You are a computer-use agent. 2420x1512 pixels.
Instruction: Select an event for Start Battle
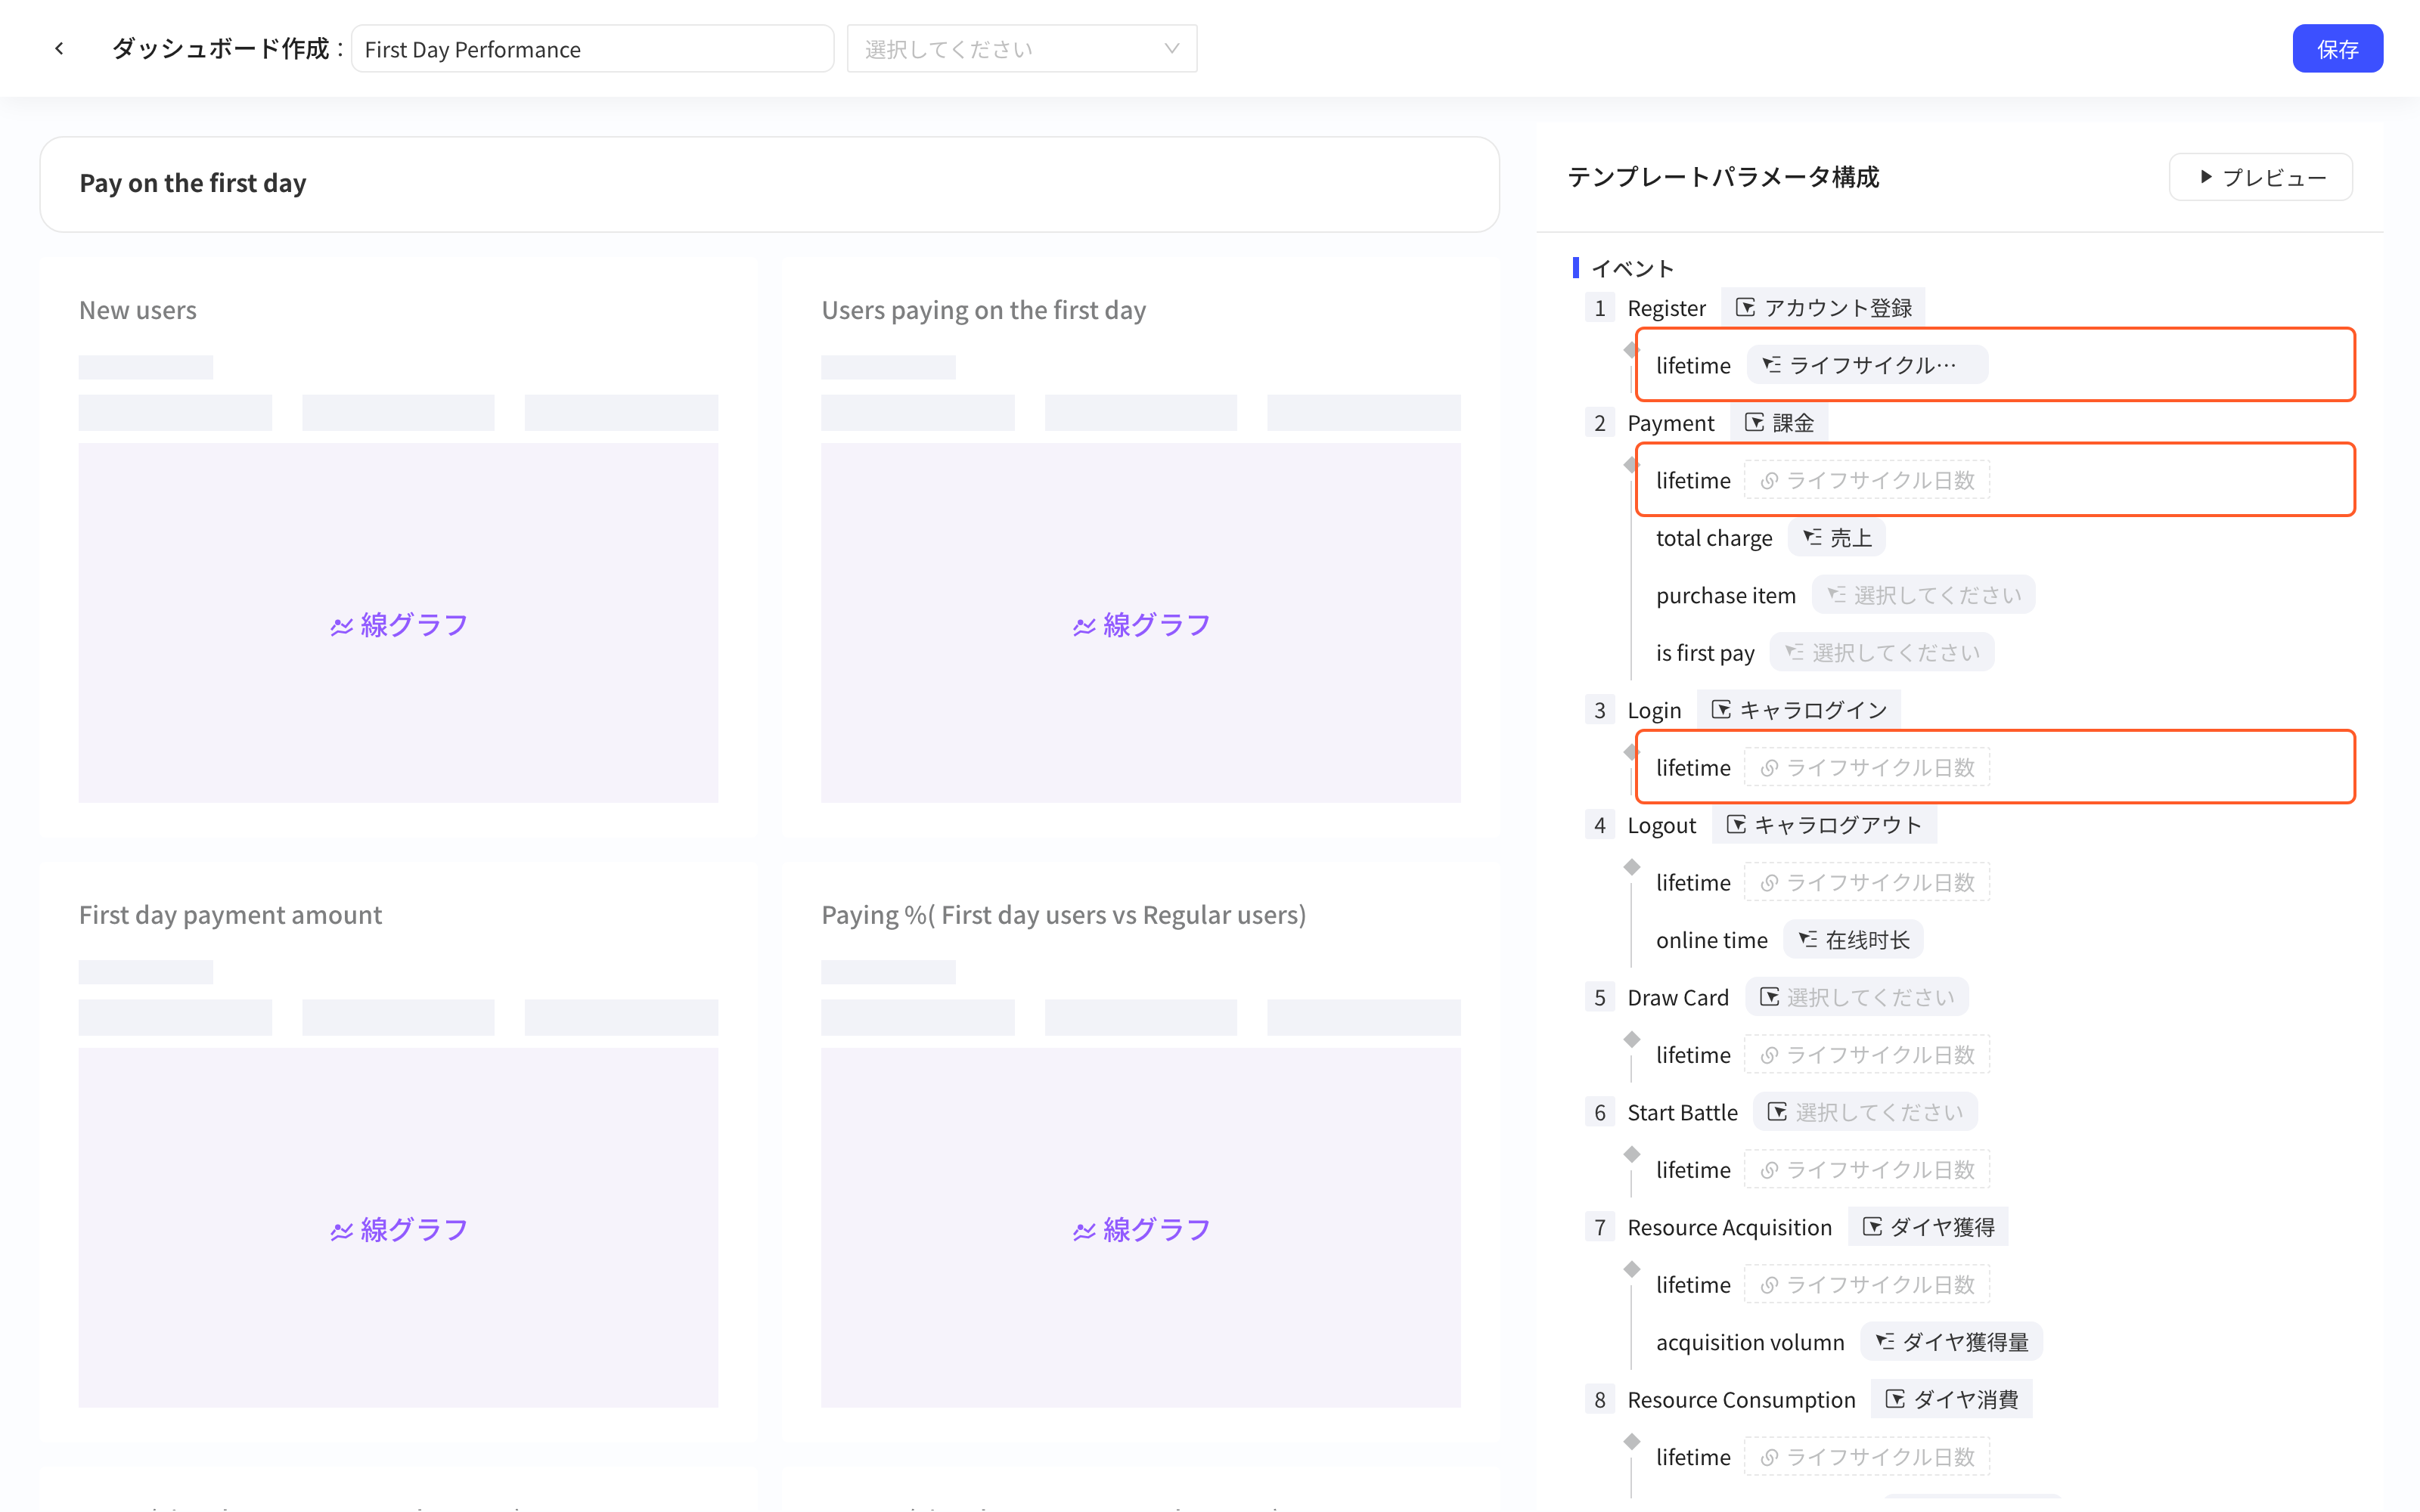tap(1864, 1112)
